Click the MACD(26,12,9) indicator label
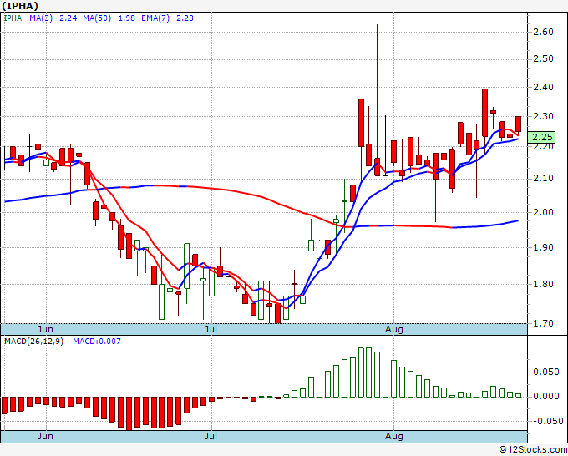568x456 pixels. click(33, 342)
